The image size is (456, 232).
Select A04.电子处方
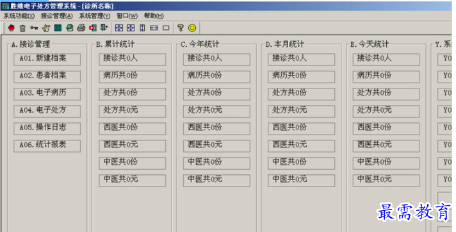tap(47, 112)
